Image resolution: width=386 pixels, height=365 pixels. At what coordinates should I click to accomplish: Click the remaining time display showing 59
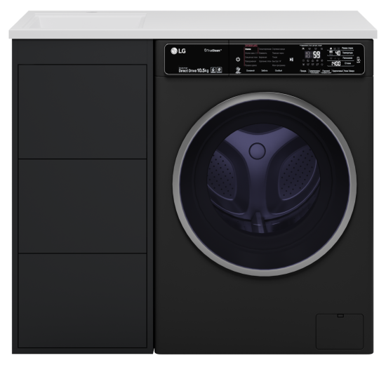[317, 55]
